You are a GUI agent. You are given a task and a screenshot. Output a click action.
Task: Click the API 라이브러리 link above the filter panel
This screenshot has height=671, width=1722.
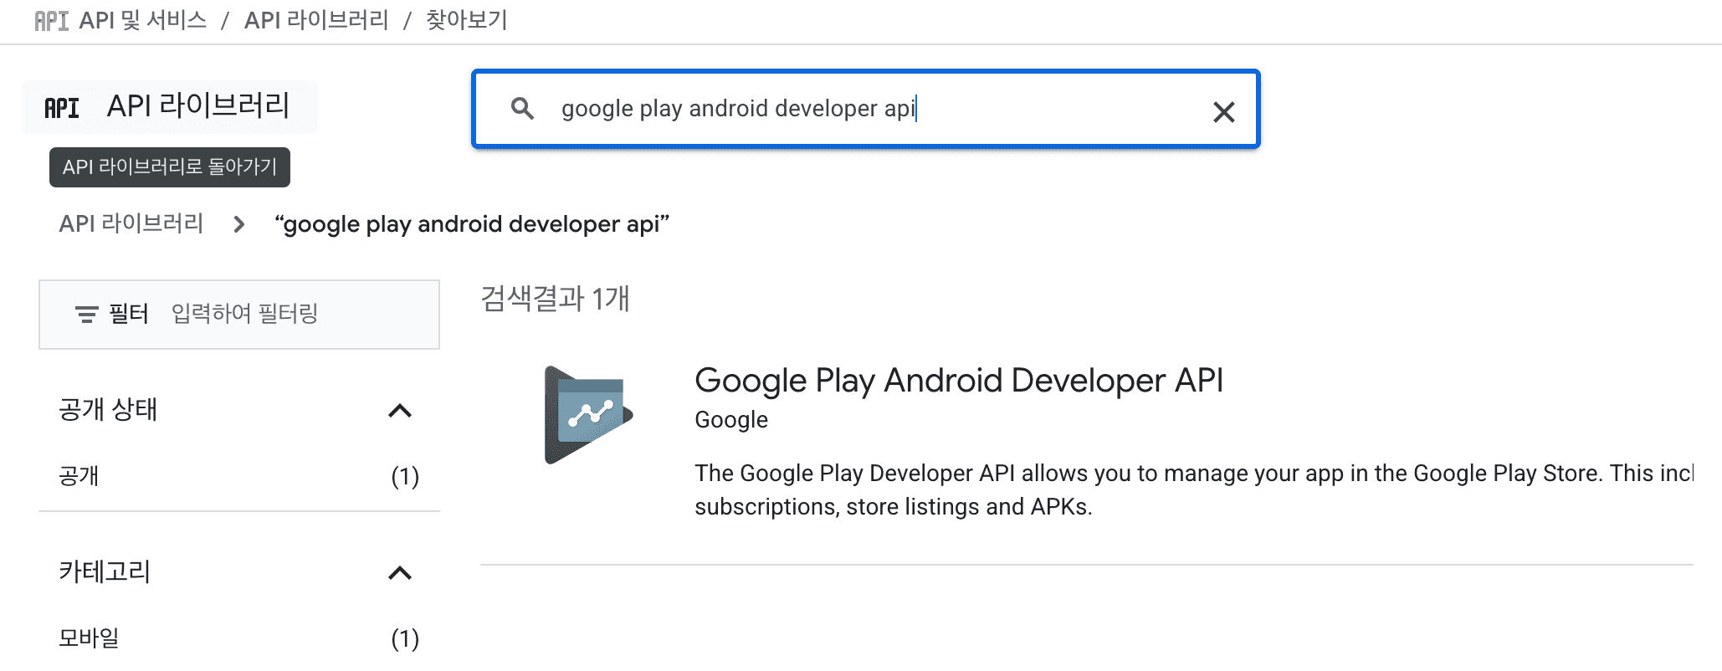click(131, 223)
